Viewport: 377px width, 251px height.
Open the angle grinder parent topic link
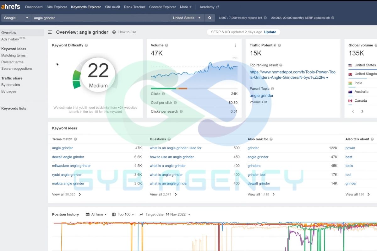point(261,96)
